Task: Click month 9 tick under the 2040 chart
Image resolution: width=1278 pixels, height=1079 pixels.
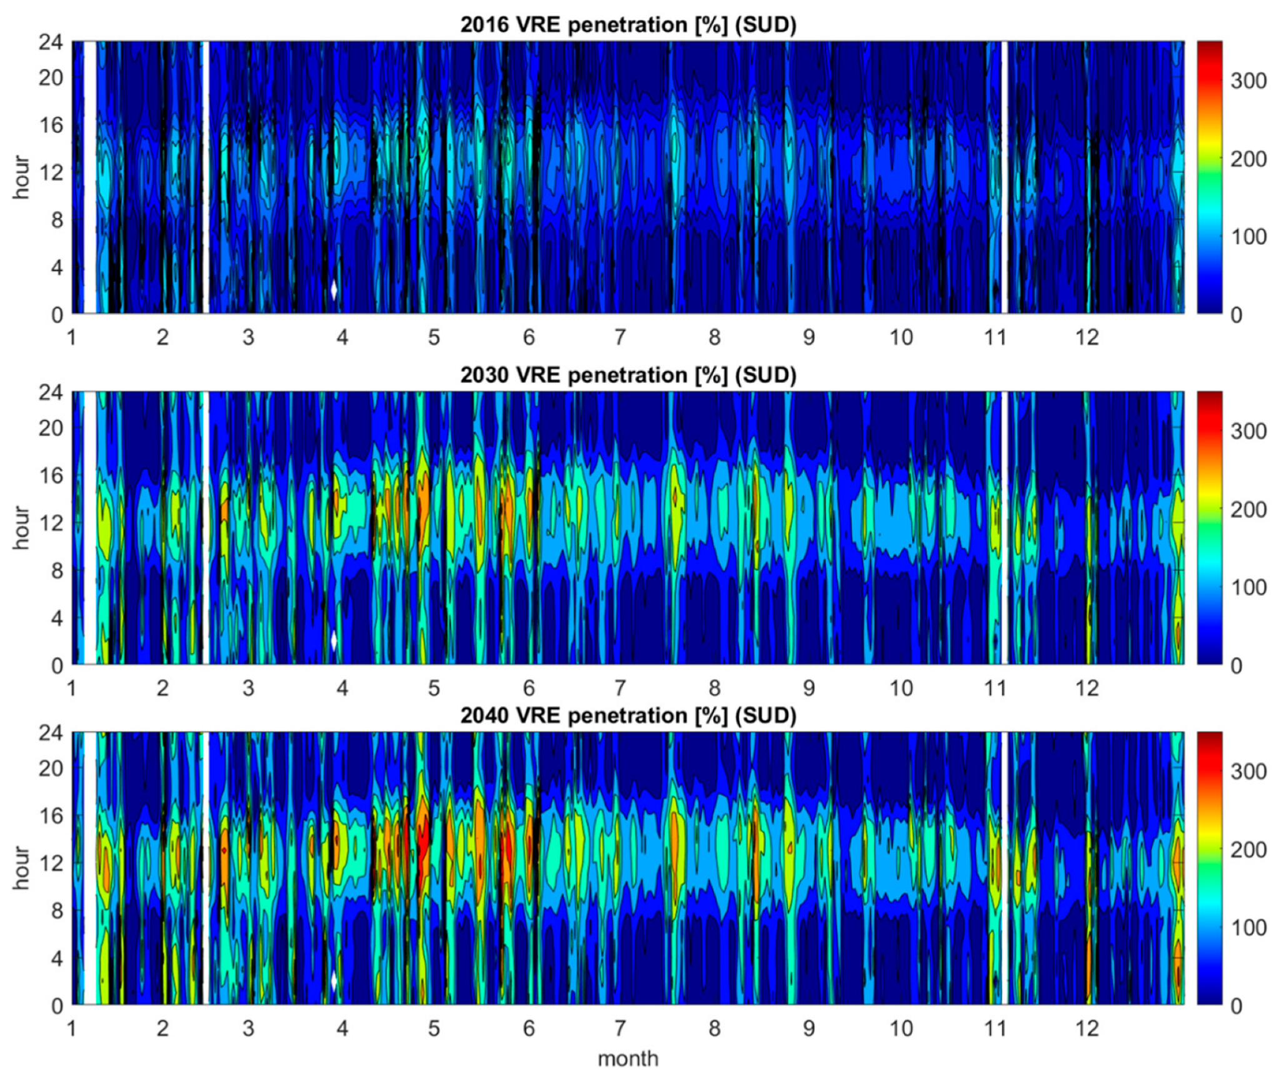Action: [809, 1028]
